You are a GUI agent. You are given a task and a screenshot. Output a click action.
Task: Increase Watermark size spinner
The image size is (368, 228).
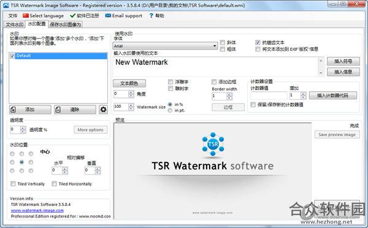[x=131, y=105]
